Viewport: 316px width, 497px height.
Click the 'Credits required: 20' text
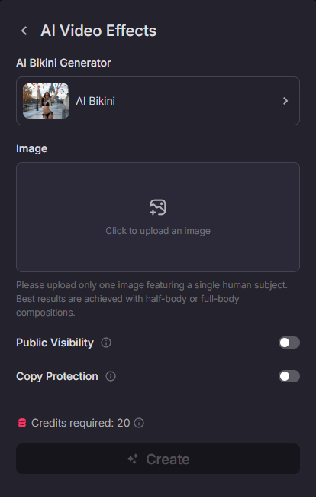[81, 423]
